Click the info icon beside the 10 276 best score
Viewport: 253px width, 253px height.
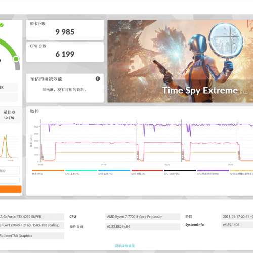click(14, 112)
